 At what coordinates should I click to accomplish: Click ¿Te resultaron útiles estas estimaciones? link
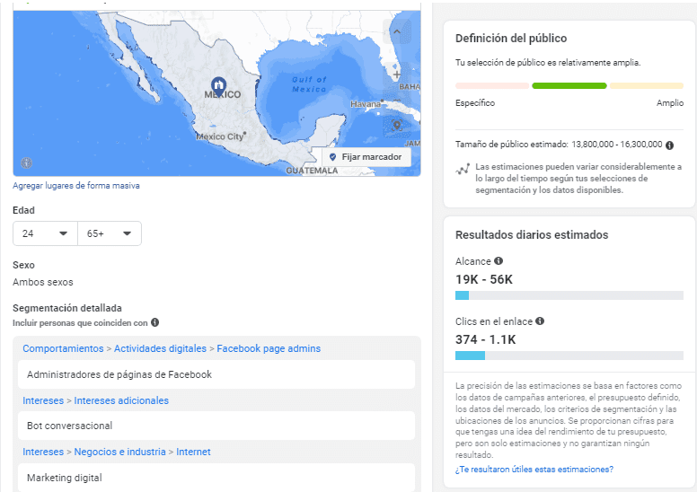[x=534, y=470]
